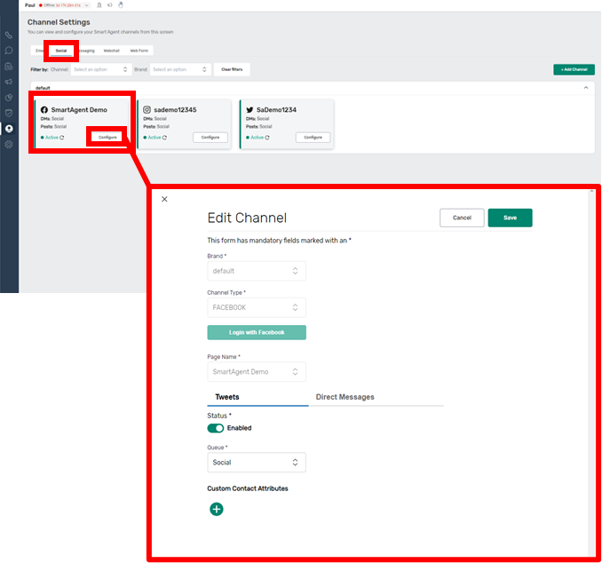Open the settings gear in sidebar

click(9, 144)
